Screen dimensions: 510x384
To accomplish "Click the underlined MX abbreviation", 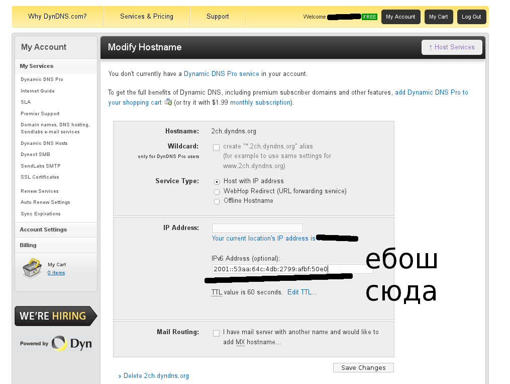I will pos(240,342).
